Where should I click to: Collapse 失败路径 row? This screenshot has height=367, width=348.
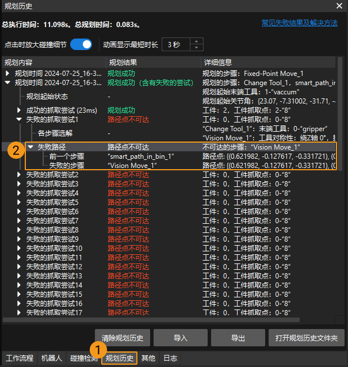[30, 147]
